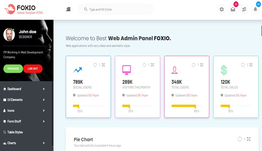Open settings gear icon in header
The width and height of the screenshot is (262, 151).
point(222,9)
